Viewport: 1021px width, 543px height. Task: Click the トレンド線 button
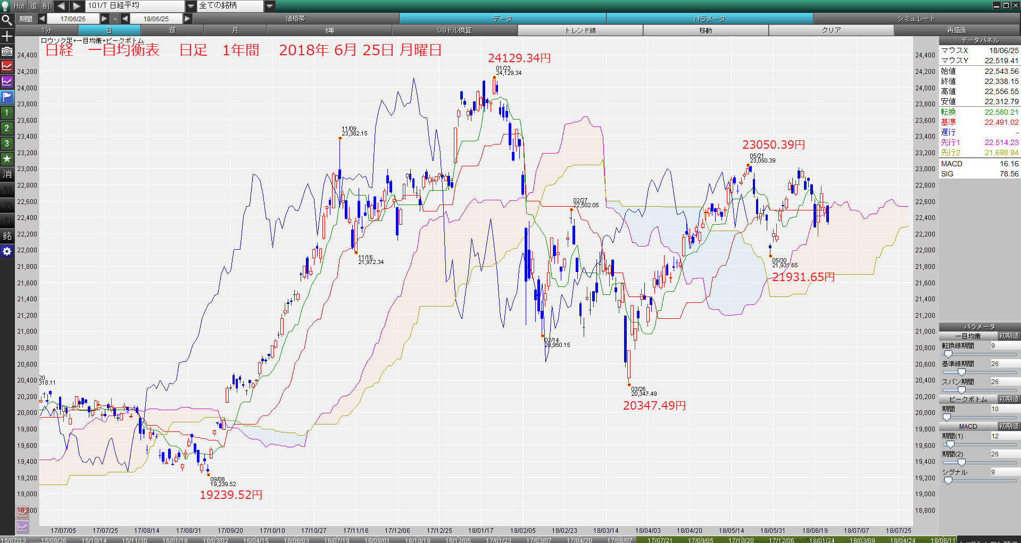(x=580, y=30)
